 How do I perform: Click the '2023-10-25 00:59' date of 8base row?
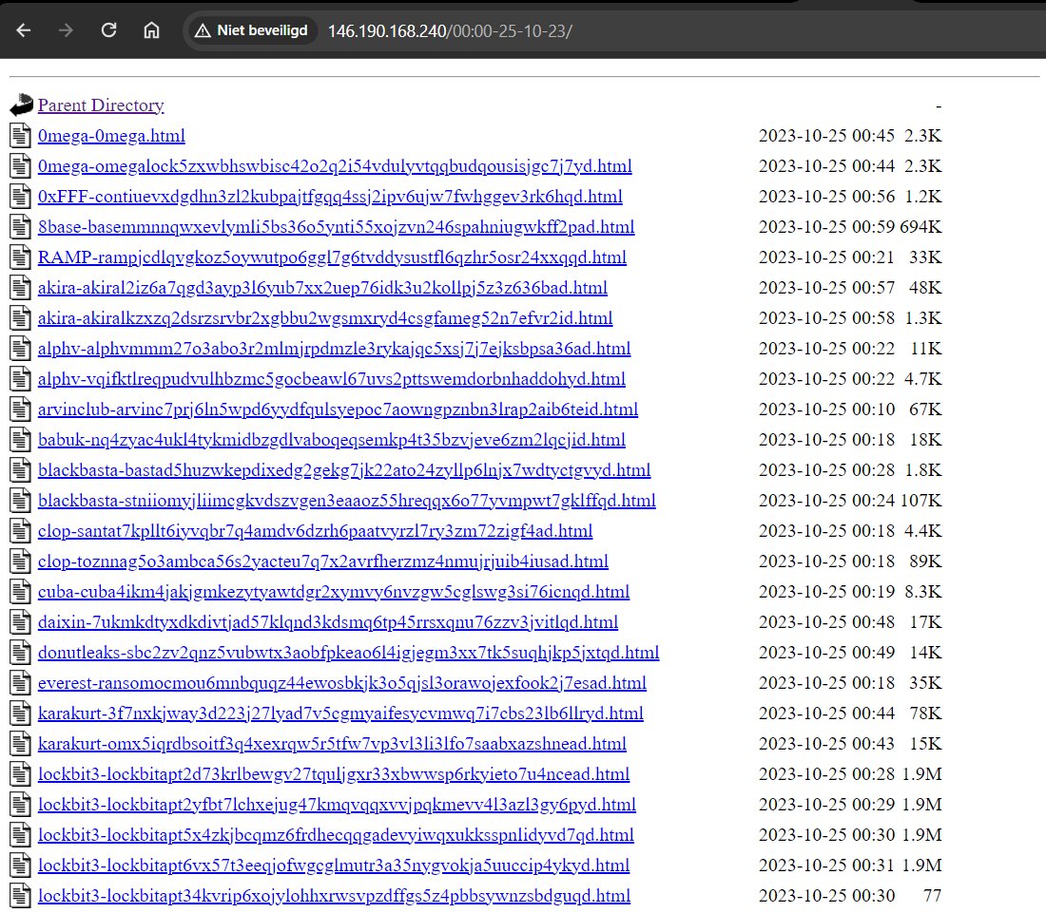coord(826,227)
